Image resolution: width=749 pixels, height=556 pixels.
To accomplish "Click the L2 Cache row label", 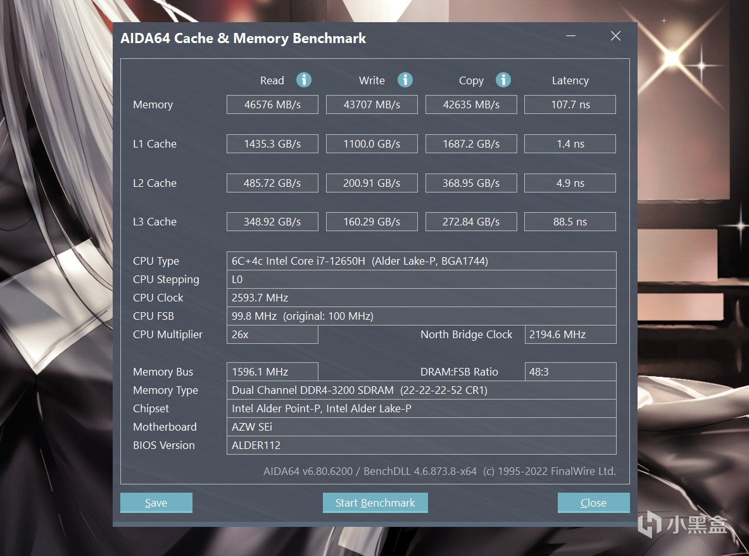I will 154,183.
